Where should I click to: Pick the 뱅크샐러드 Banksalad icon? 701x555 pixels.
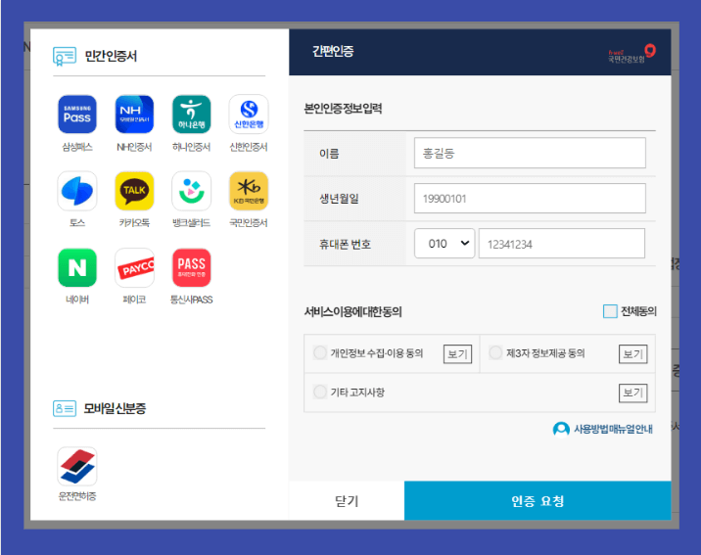coord(191,191)
